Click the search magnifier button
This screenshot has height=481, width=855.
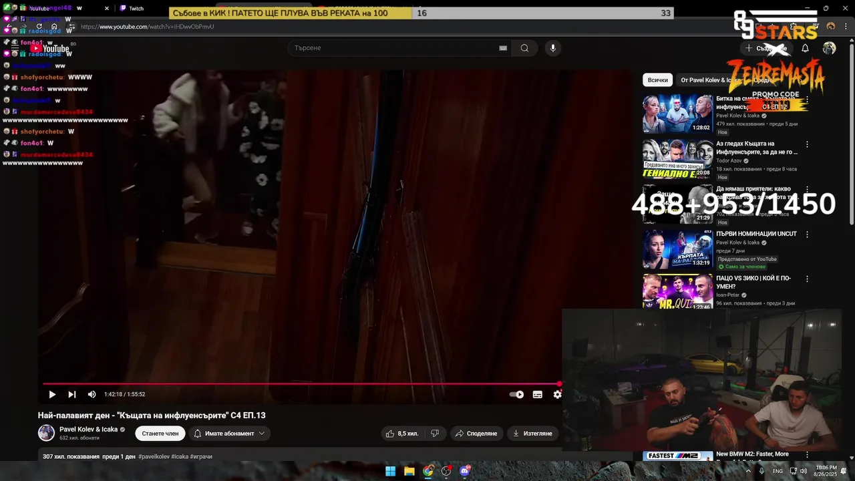pyautogui.click(x=524, y=48)
